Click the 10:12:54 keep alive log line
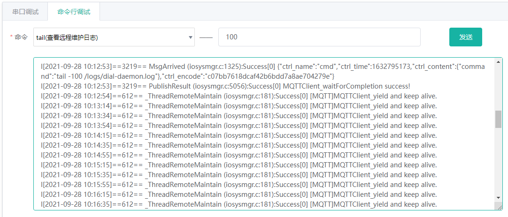Viewport: 508px width, 217px height. pyautogui.click(x=239, y=96)
